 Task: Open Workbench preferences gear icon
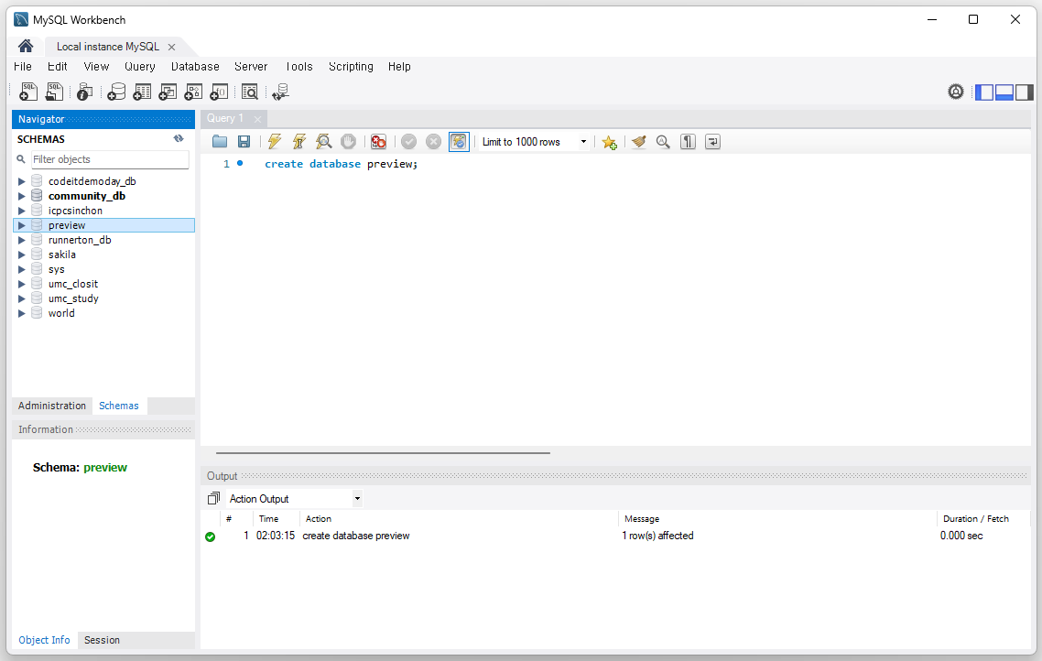(x=956, y=92)
